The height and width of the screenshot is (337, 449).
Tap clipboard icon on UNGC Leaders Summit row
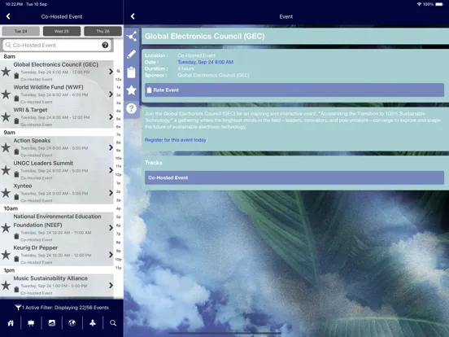tap(16, 174)
